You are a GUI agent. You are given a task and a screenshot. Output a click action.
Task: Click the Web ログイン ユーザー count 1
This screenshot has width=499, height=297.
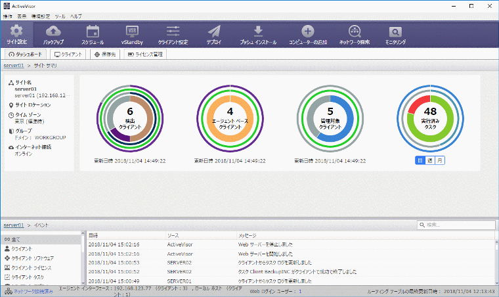(x=300, y=291)
